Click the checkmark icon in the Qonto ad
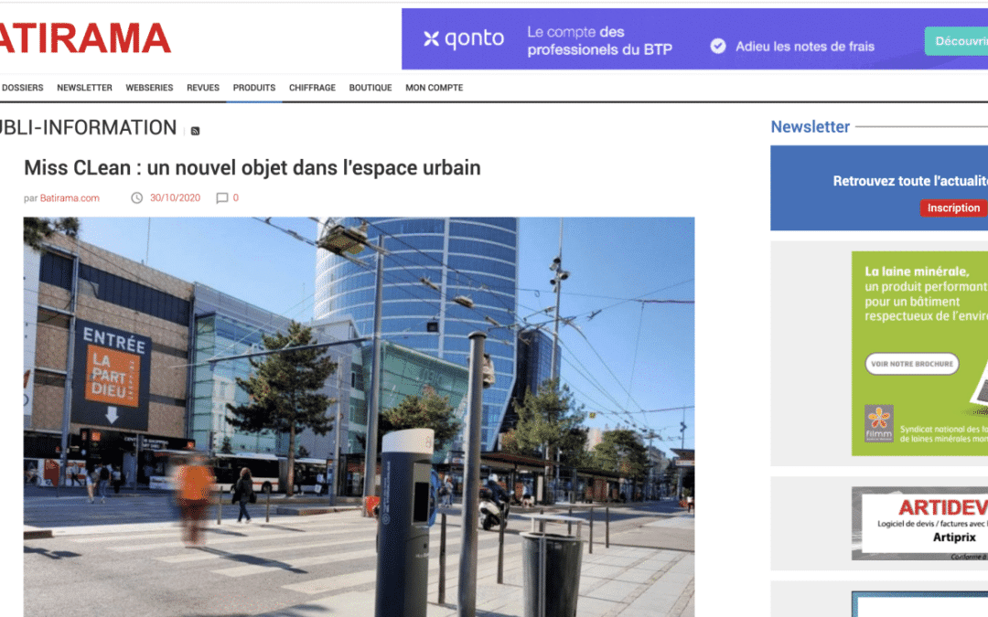The image size is (988, 617). (718, 46)
